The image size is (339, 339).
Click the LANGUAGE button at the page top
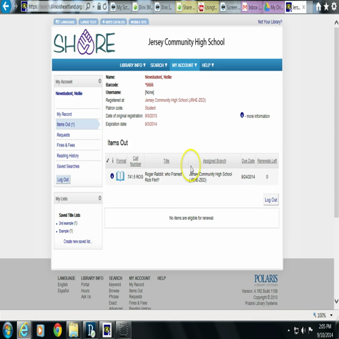[65, 22]
